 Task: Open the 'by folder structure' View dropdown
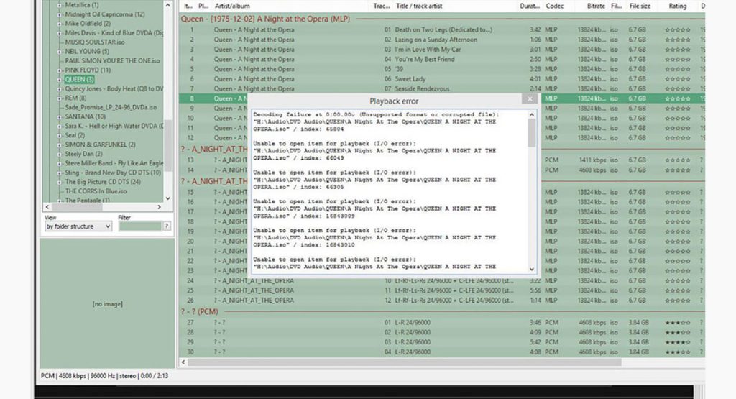tap(78, 226)
